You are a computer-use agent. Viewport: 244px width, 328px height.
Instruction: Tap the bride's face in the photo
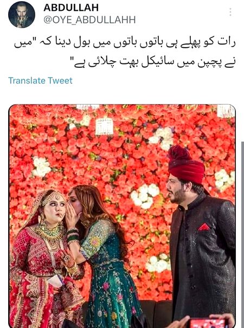(x=54, y=210)
